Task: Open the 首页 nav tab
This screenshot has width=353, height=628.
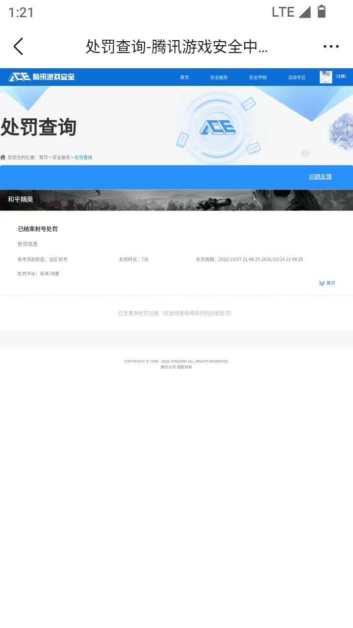Action: pos(184,78)
